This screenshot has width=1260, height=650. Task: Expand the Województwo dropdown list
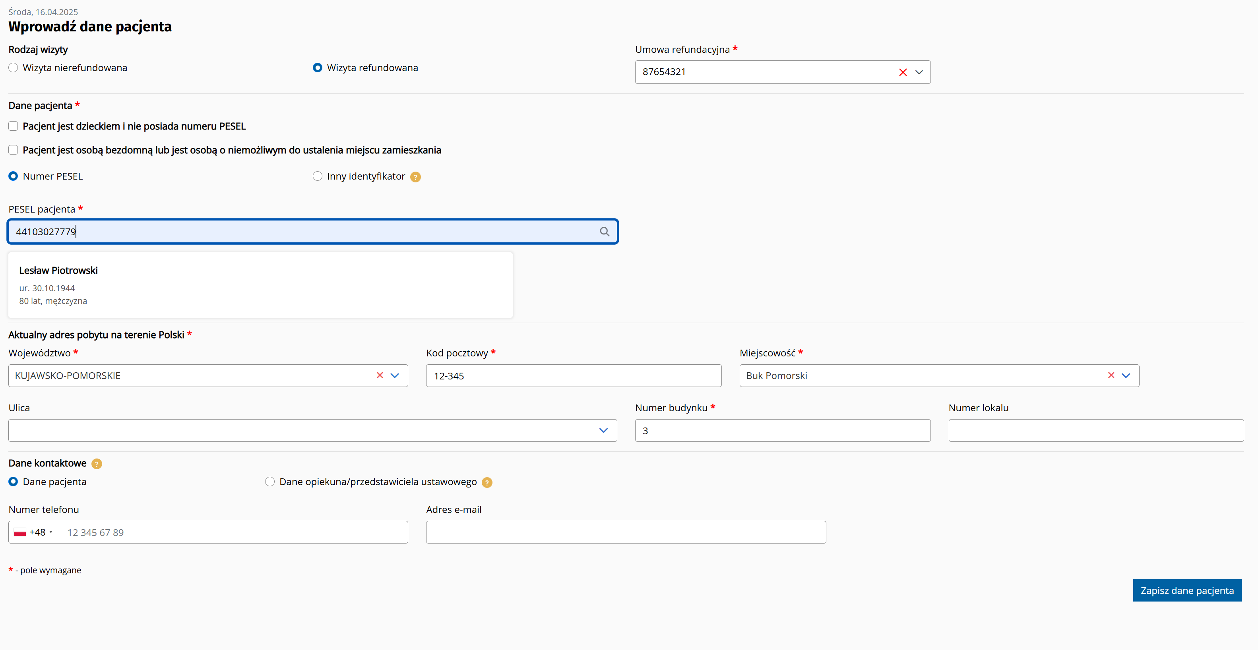tap(395, 375)
